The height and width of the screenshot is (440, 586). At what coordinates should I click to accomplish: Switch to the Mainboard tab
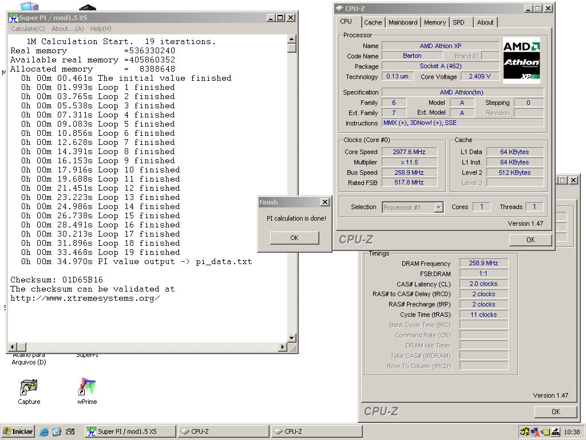[403, 22]
